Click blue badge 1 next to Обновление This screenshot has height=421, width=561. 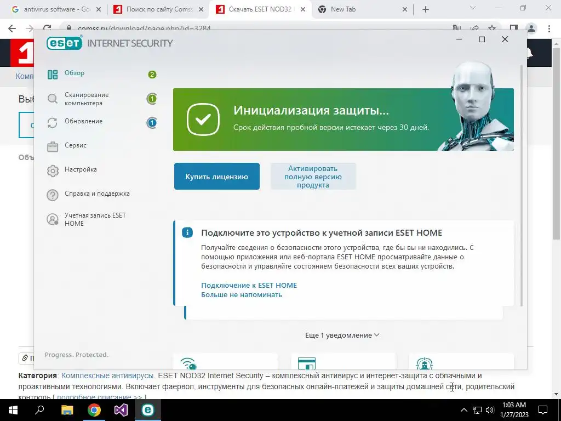tap(152, 123)
